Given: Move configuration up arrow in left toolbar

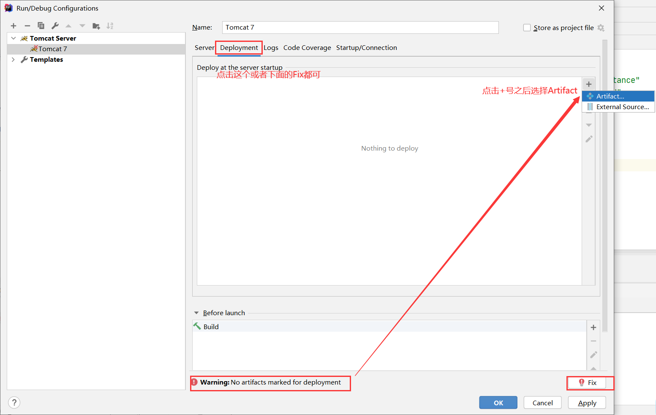Looking at the screenshot, I should [68, 26].
